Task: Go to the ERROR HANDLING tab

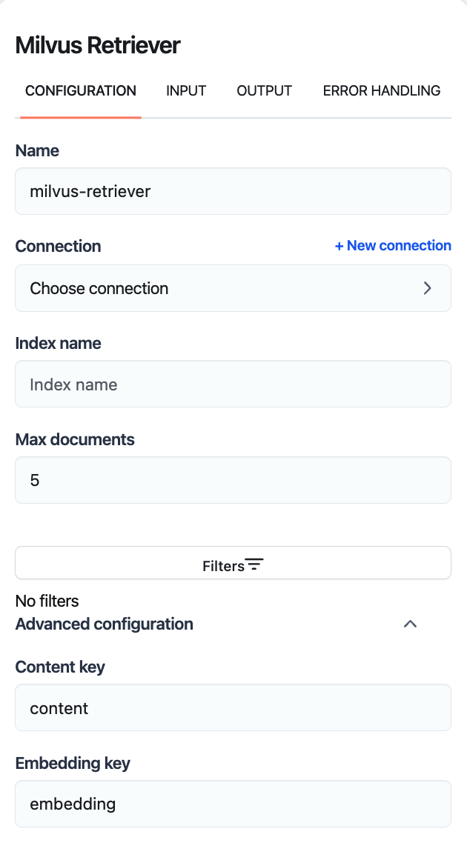Action: click(381, 91)
